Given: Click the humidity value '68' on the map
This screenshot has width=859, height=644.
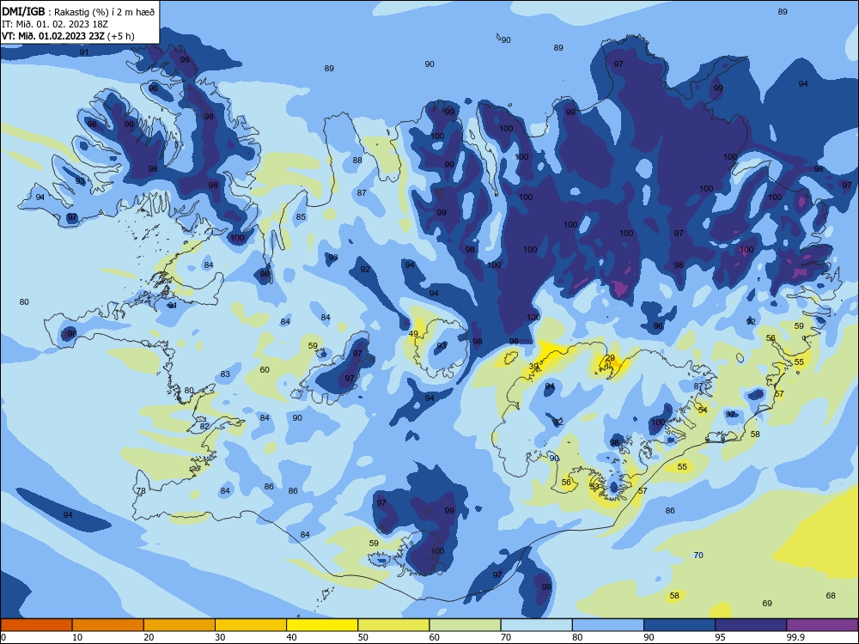Looking at the screenshot, I should tap(831, 595).
